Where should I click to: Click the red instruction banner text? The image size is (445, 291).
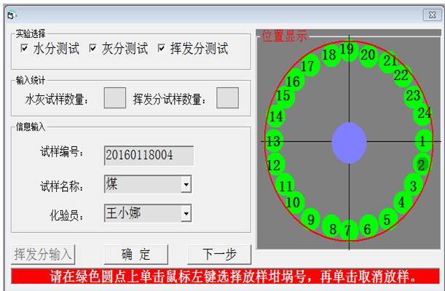(x=233, y=276)
